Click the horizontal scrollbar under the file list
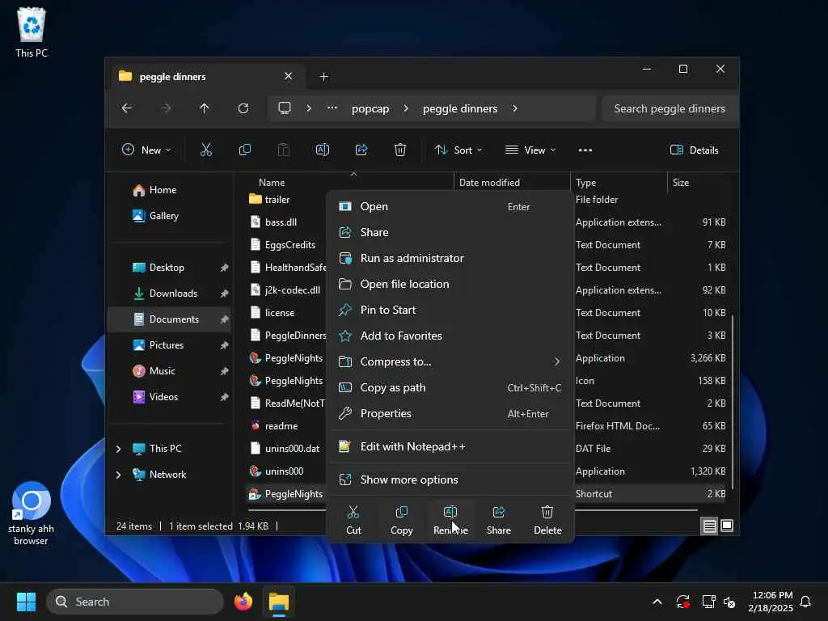Image resolution: width=828 pixels, height=621 pixels. 472,510
